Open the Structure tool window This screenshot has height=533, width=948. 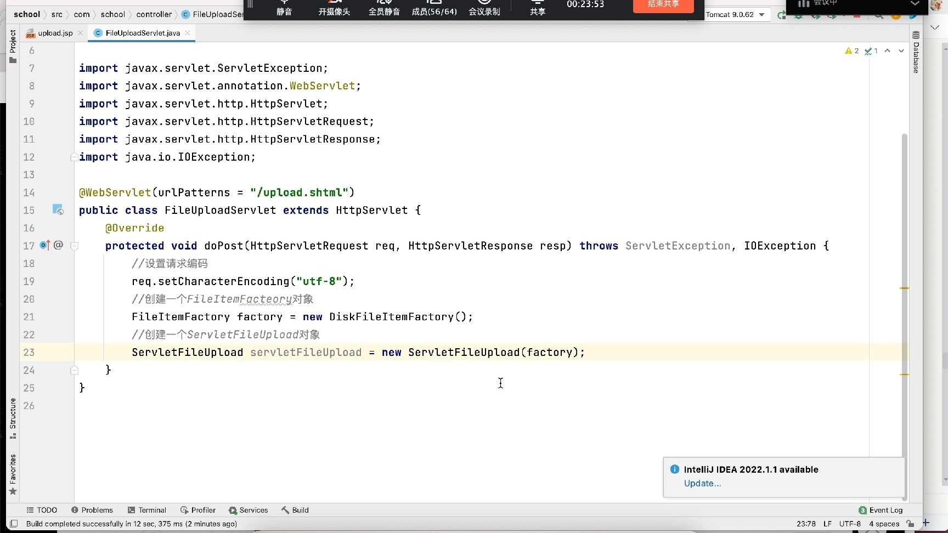coord(13,418)
